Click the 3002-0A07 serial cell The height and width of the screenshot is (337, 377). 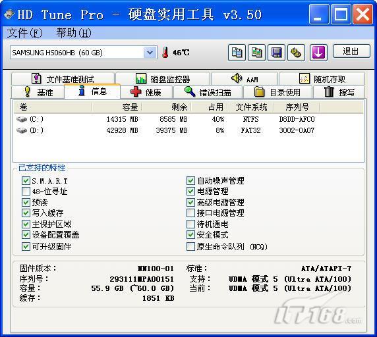click(x=297, y=130)
